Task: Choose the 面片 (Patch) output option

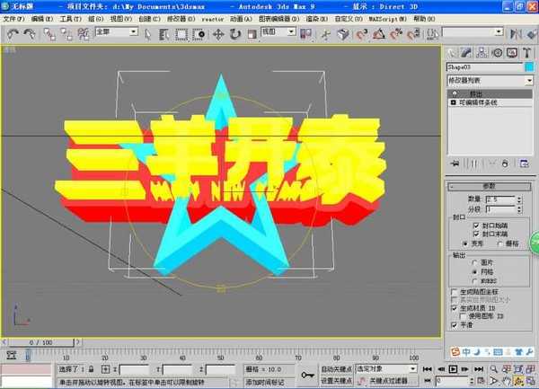Action: coord(473,263)
